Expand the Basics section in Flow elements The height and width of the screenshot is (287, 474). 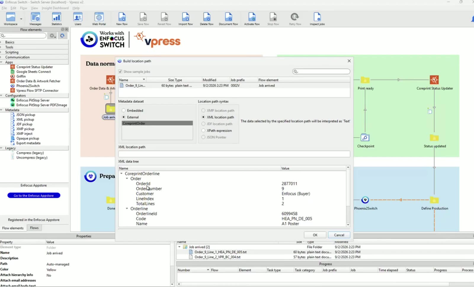click(2, 42)
